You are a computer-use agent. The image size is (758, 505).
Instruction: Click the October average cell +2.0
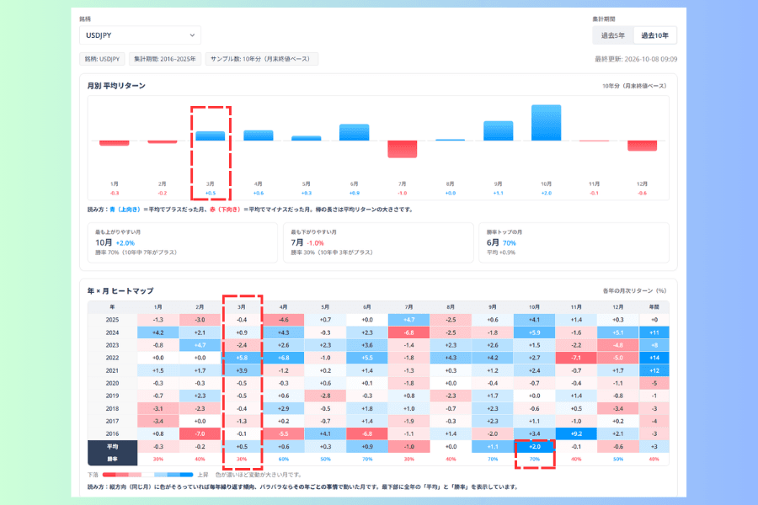[534, 447]
